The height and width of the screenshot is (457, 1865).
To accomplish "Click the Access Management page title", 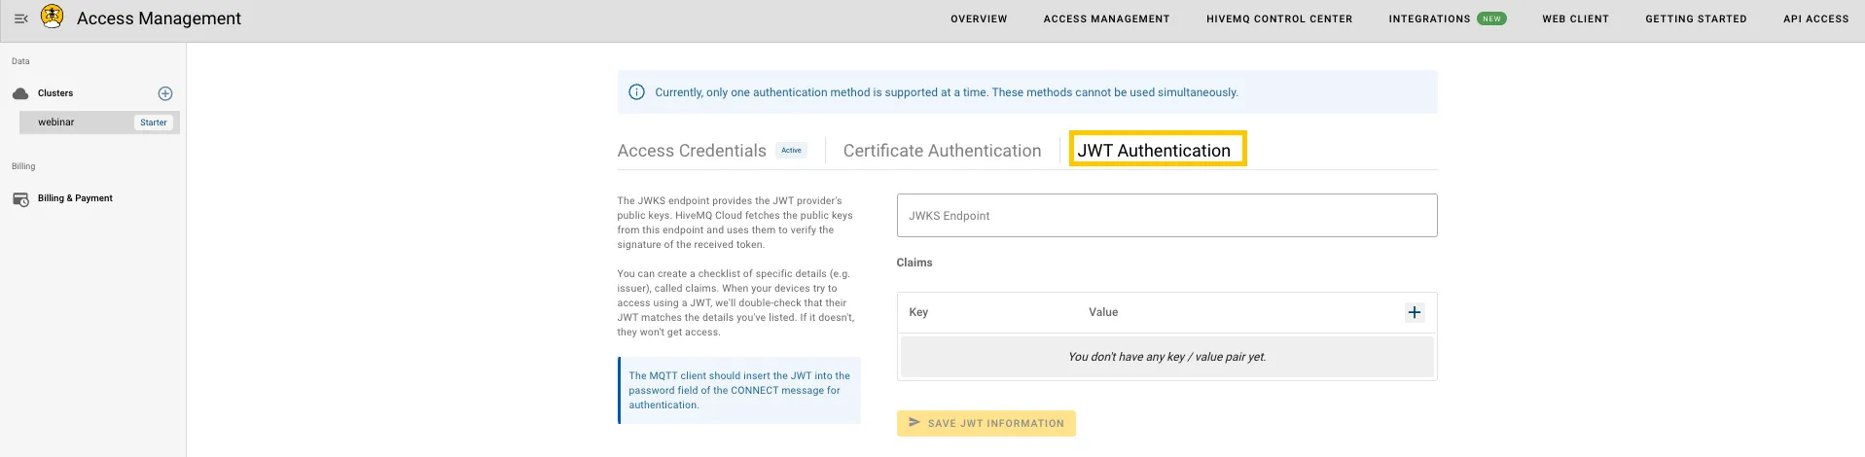I will (159, 18).
